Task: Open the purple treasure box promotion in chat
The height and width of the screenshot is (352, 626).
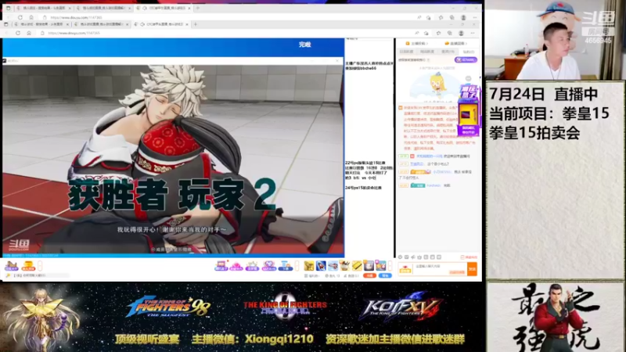Action: 468,112
